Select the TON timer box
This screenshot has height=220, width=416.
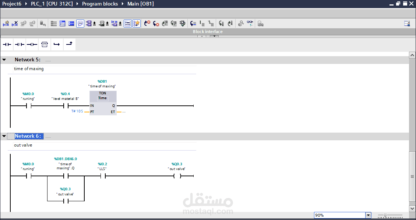coord(103,103)
